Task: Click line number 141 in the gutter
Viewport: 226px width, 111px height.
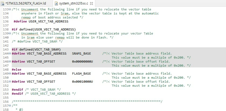Action: (6, 41)
